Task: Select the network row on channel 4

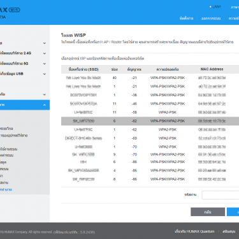Action: point(150,170)
